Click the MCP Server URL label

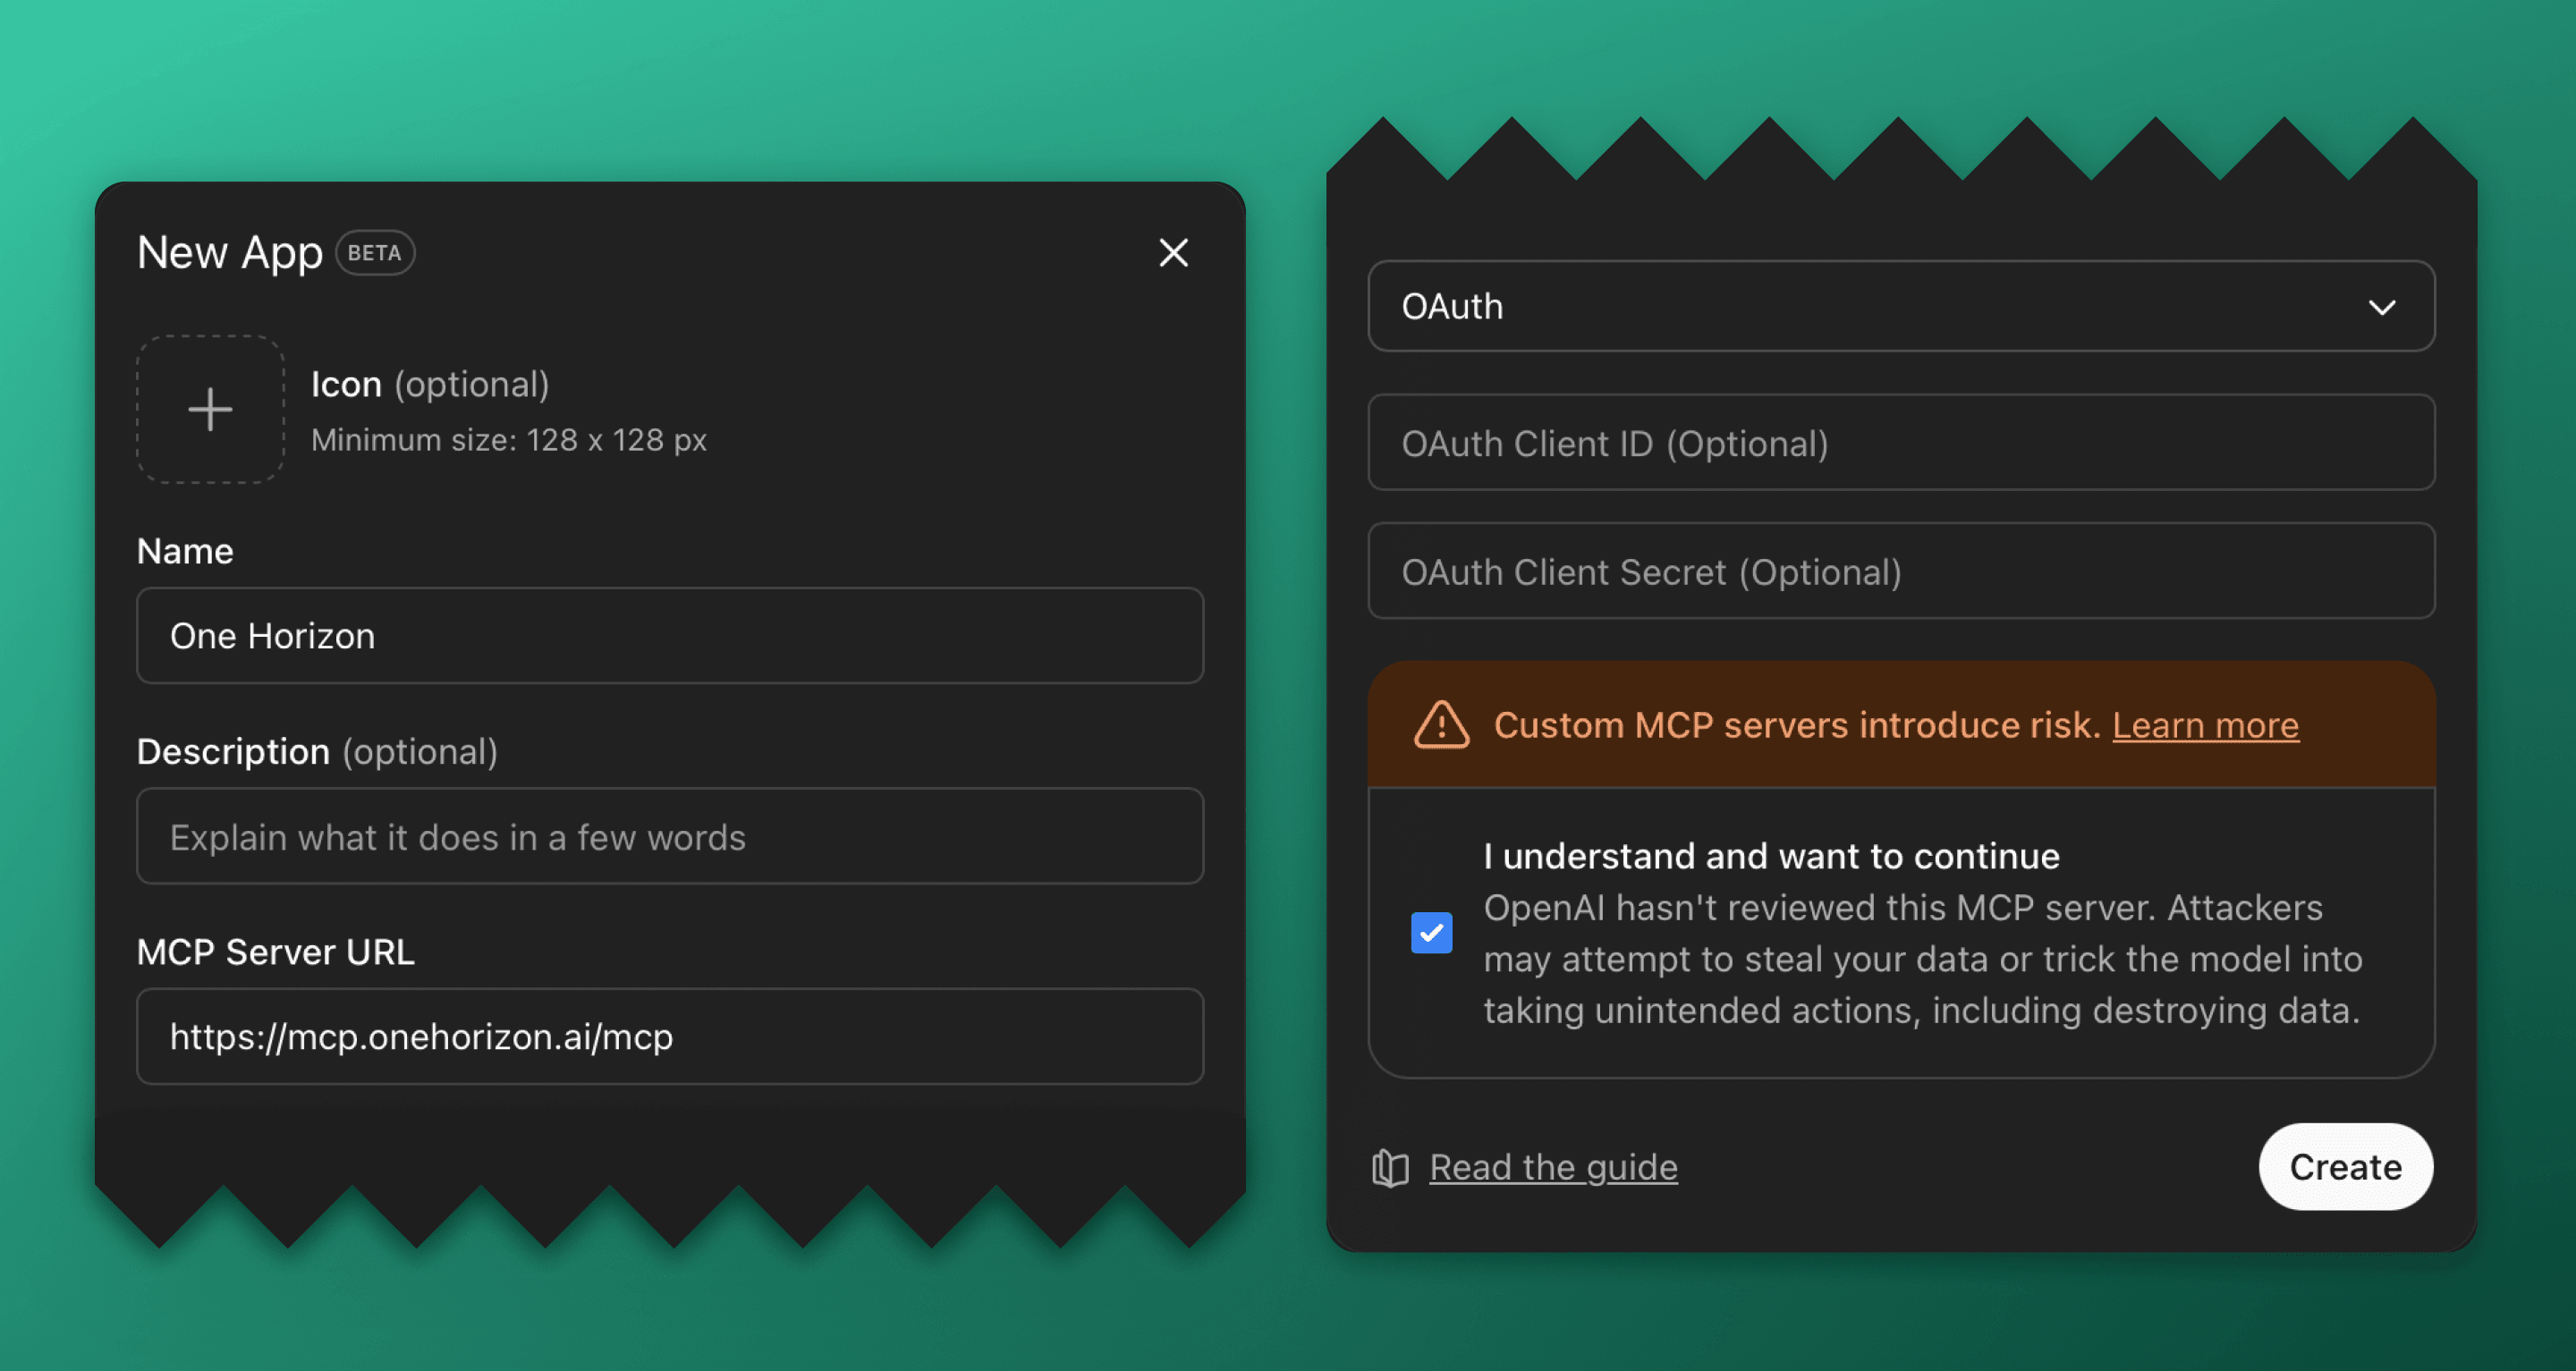pyautogui.click(x=275, y=952)
